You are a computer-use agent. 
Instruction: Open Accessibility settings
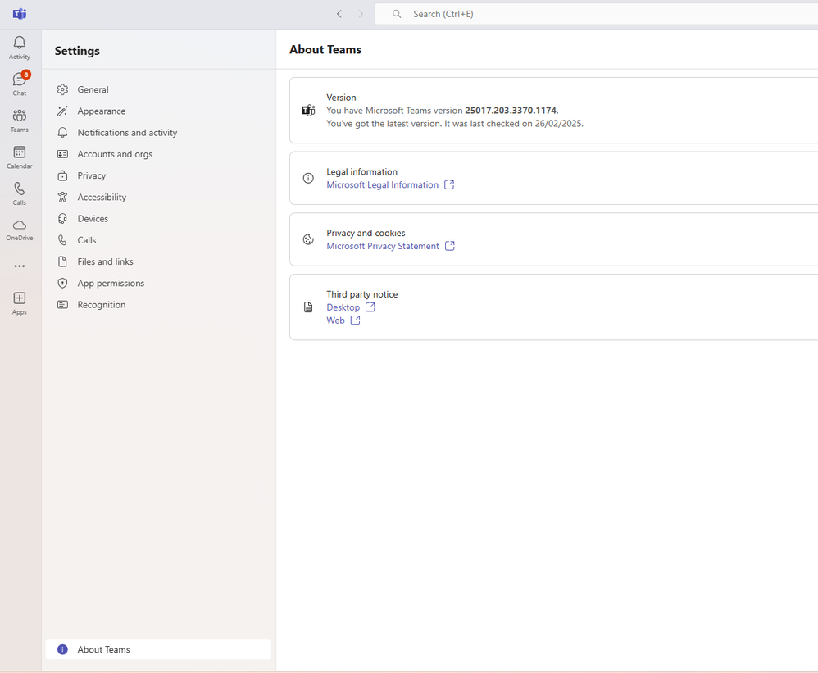(102, 198)
